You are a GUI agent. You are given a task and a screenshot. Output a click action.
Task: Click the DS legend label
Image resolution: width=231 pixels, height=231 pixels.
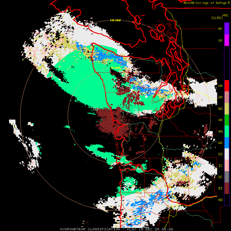tap(220, 154)
